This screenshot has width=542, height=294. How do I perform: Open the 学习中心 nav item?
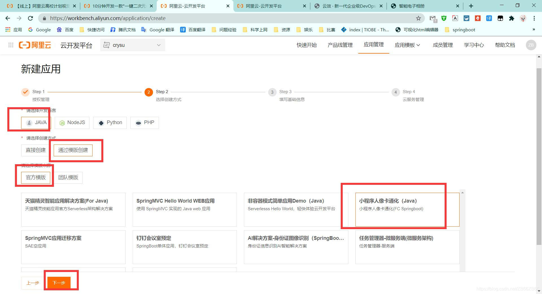pyautogui.click(x=474, y=45)
